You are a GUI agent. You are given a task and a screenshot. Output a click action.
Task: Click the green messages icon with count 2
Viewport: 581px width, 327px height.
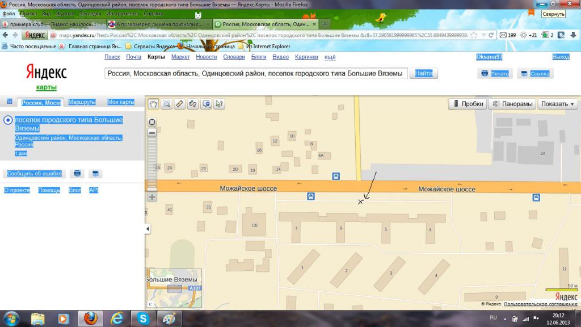(548, 35)
